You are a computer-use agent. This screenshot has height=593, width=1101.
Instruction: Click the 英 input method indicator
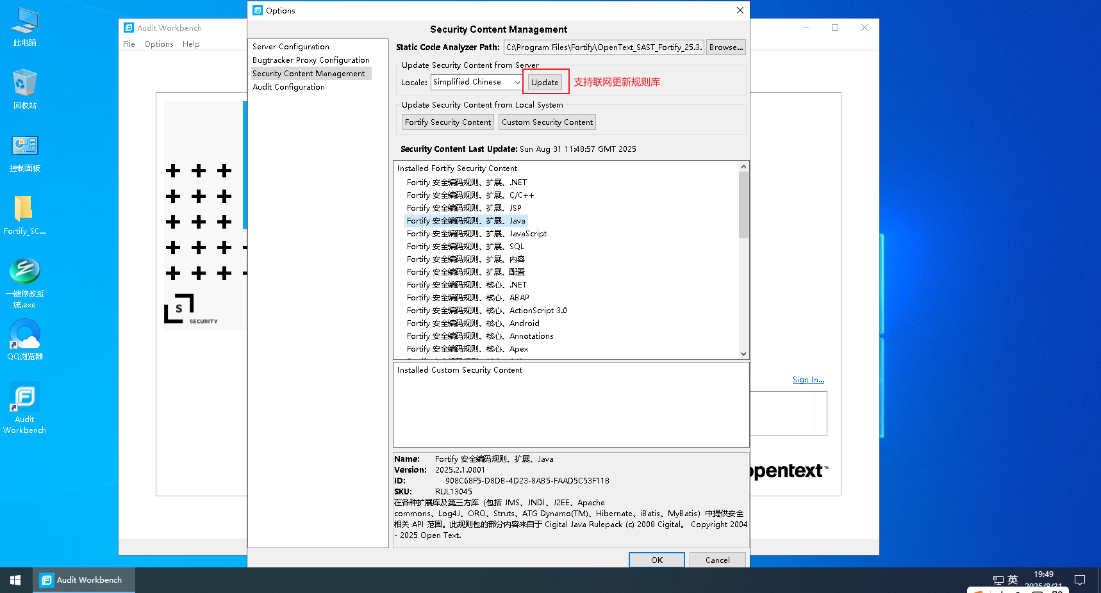(1013, 580)
